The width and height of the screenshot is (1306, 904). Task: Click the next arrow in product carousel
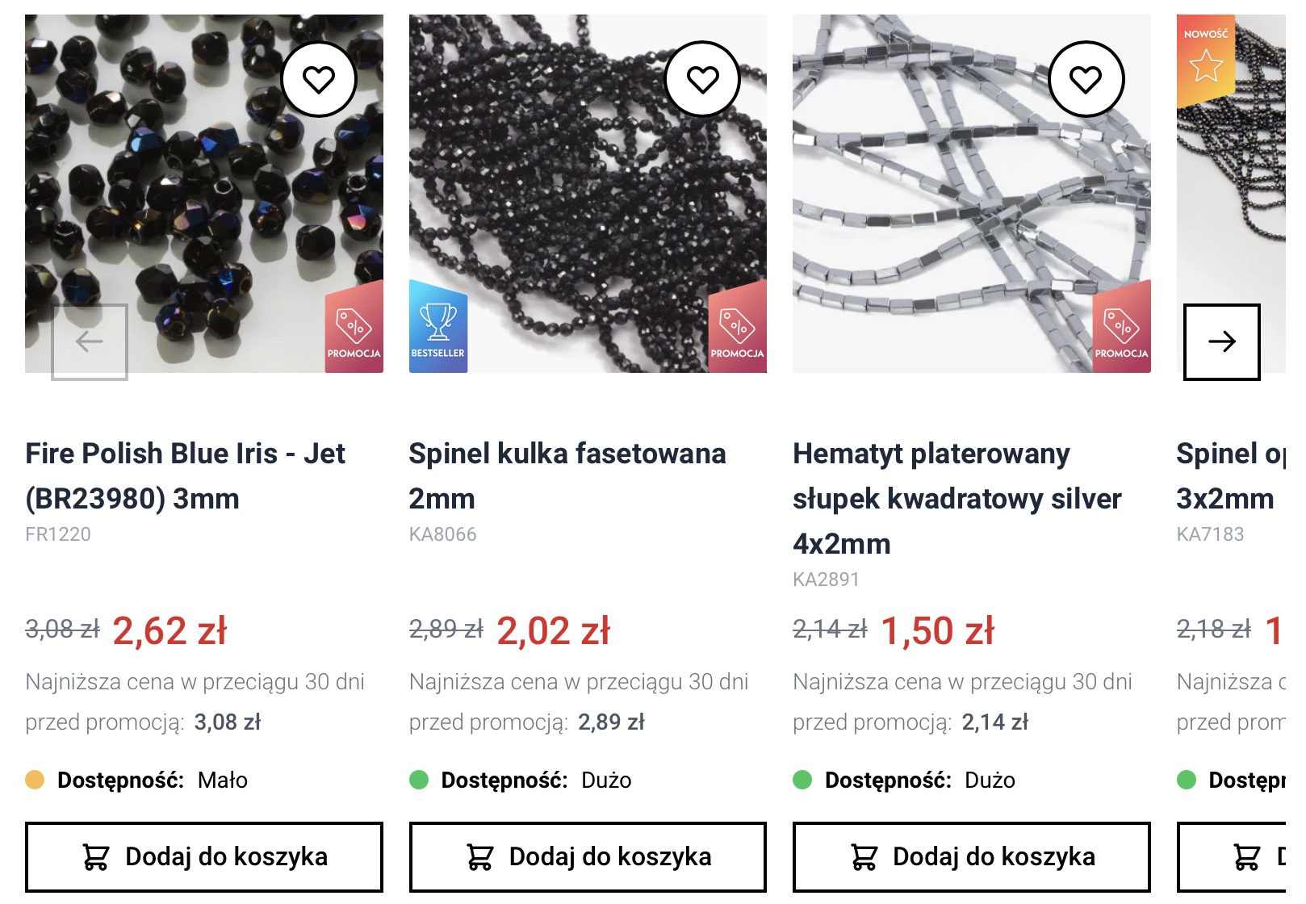[x=1221, y=341]
